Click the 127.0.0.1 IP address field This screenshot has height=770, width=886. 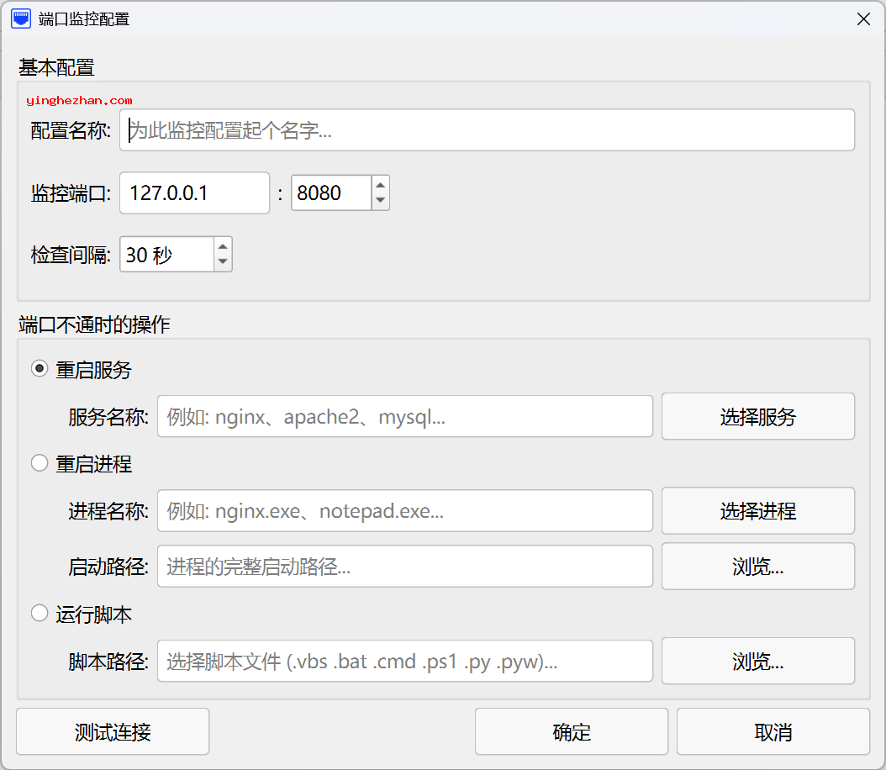[x=194, y=193]
